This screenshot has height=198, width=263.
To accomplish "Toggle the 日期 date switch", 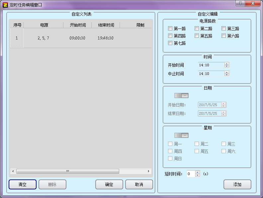I will click(x=181, y=96).
